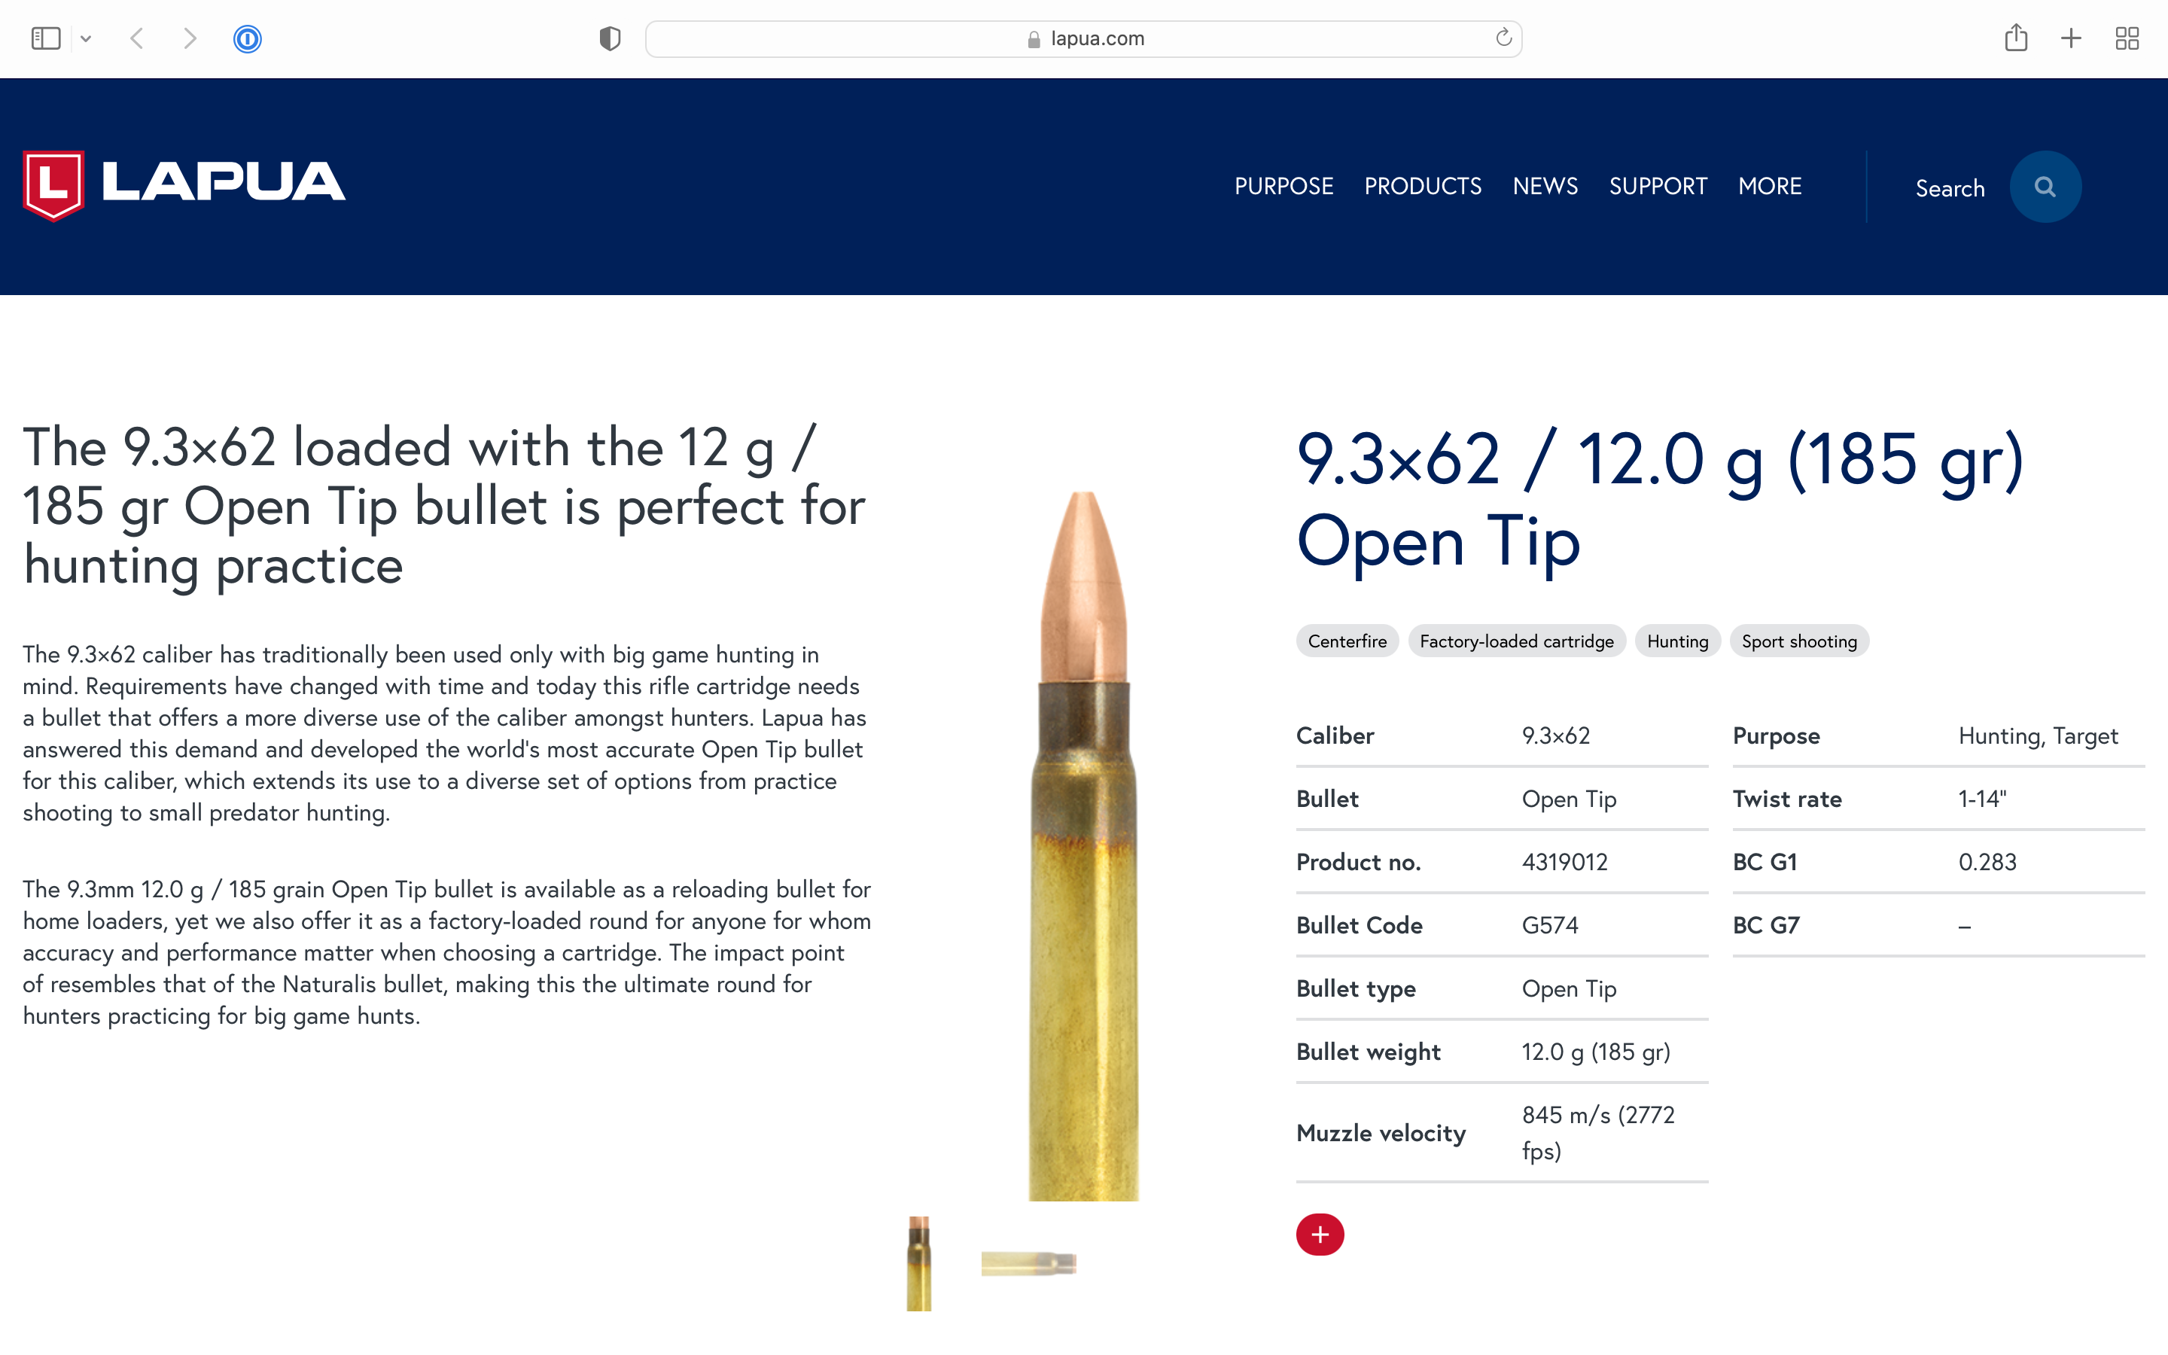Click the round search magnifier button
The image size is (2168, 1355).
pyautogui.click(x=2045, y=187)
